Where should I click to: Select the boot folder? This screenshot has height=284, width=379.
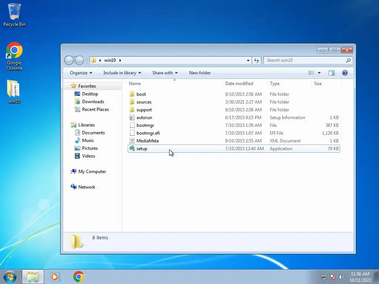(x=234, y=94)
